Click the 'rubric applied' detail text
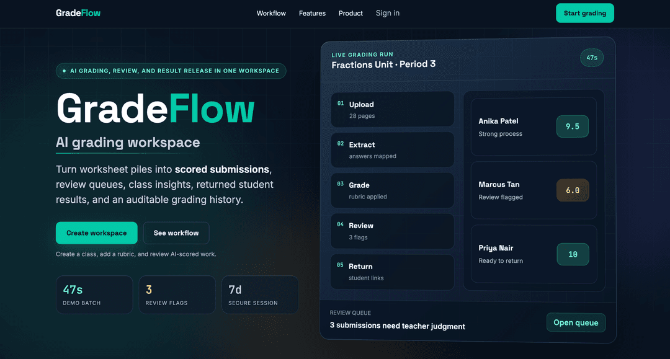 point(368,197)
